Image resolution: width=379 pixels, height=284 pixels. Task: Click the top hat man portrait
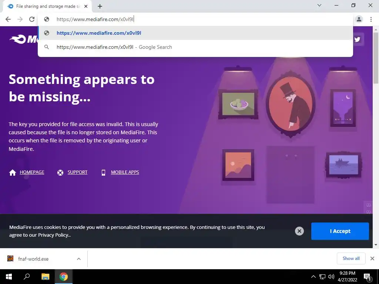(291, 104)
